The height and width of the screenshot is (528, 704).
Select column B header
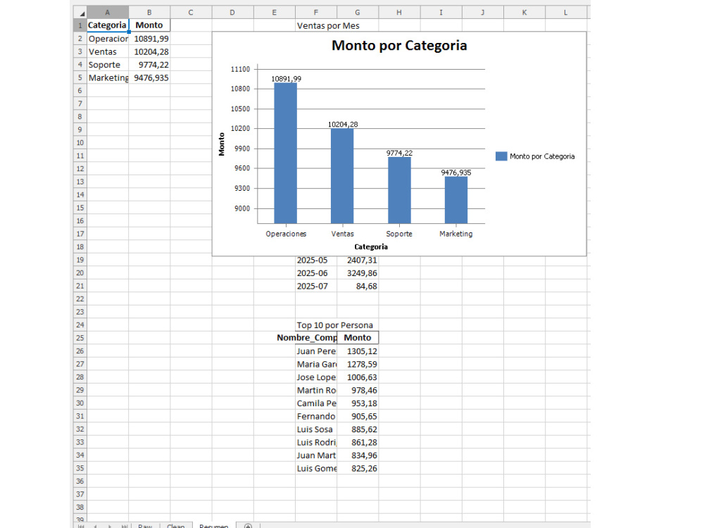[149, 13]
